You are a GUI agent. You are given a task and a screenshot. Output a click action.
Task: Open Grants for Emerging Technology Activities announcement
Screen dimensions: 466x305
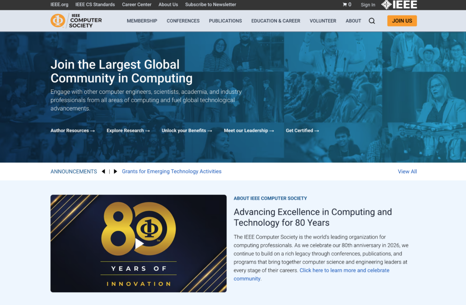click(x=172, y=172)
